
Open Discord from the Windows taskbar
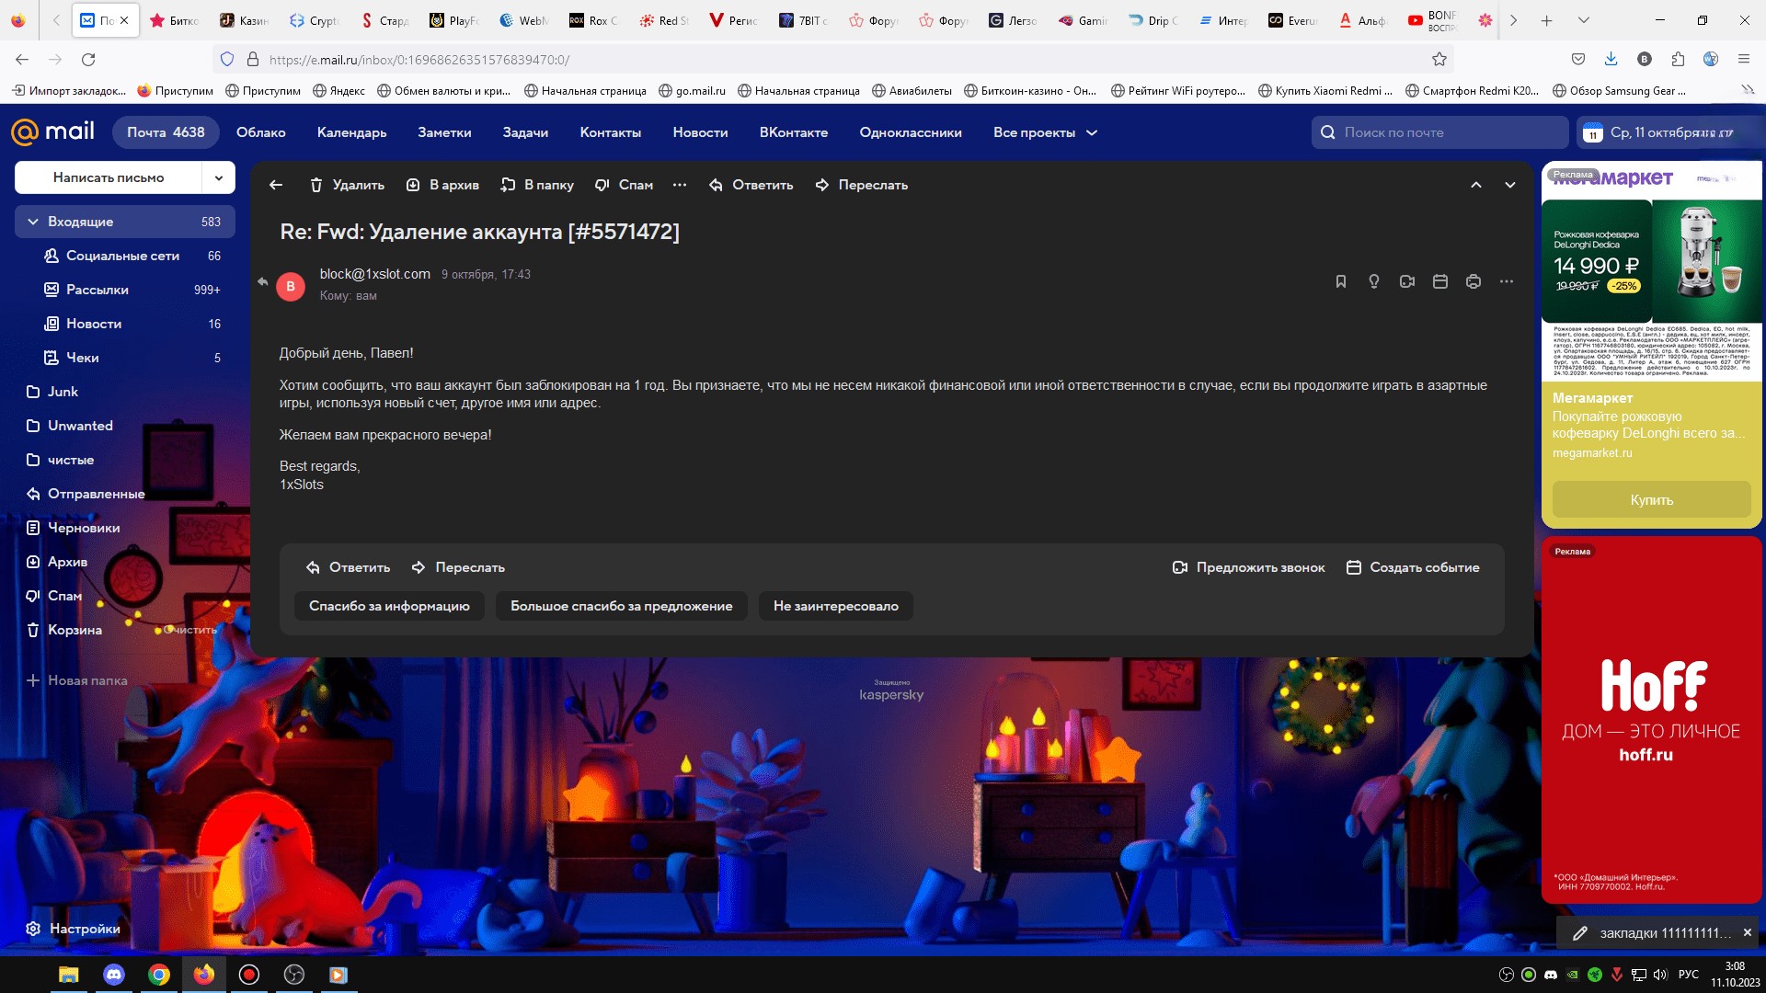[x=114, y=975]
